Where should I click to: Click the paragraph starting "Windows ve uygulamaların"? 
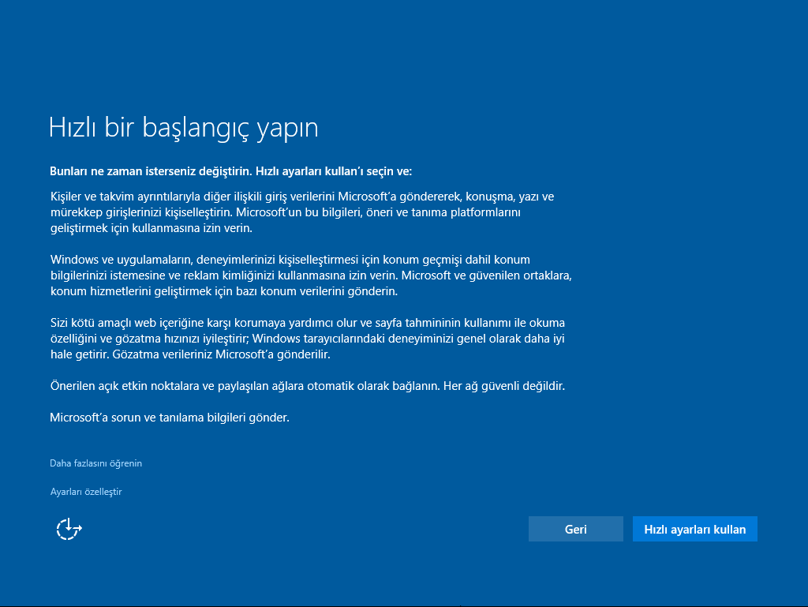click(311, 275)
